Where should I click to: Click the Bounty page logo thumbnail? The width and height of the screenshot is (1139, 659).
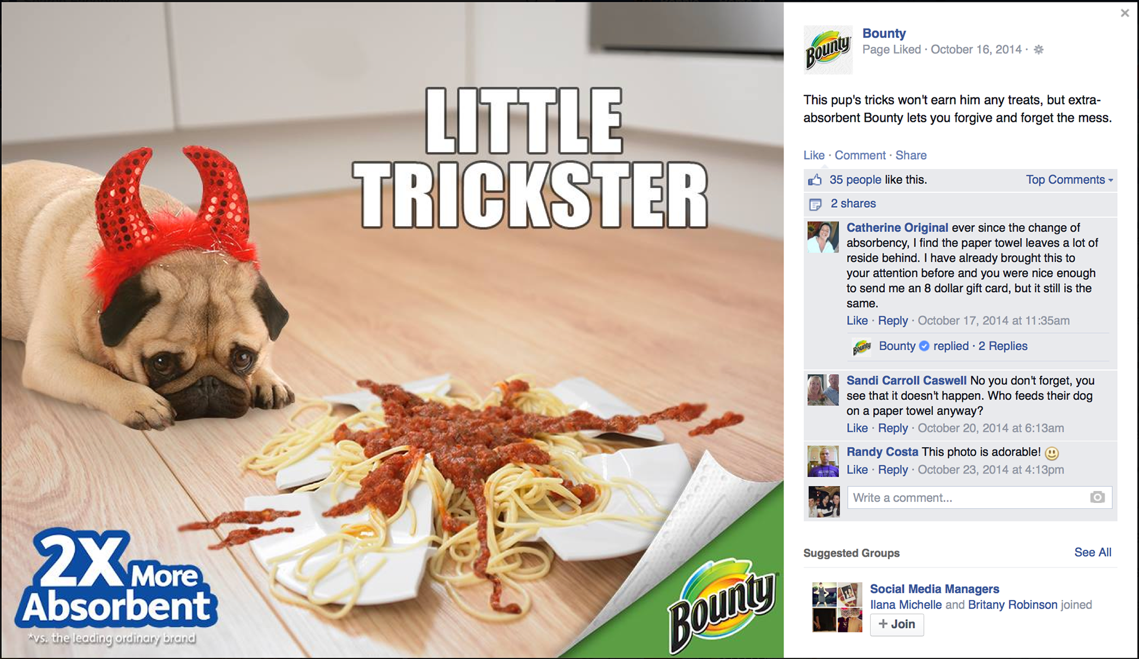(828, 50)
